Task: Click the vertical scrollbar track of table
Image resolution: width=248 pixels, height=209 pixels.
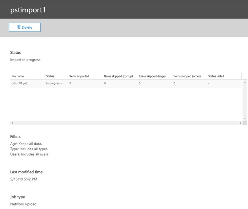Action: pos(245,100)
